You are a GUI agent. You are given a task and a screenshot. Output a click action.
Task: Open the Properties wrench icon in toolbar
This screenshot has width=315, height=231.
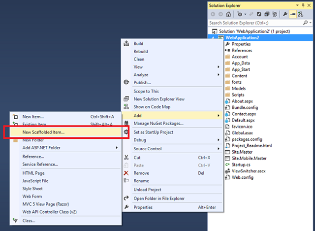285,14
